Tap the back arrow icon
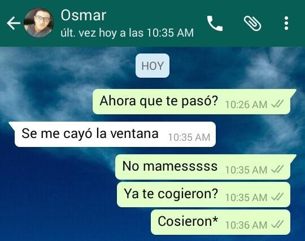This screenshot has height=241, width=305. tap(14, 23)
